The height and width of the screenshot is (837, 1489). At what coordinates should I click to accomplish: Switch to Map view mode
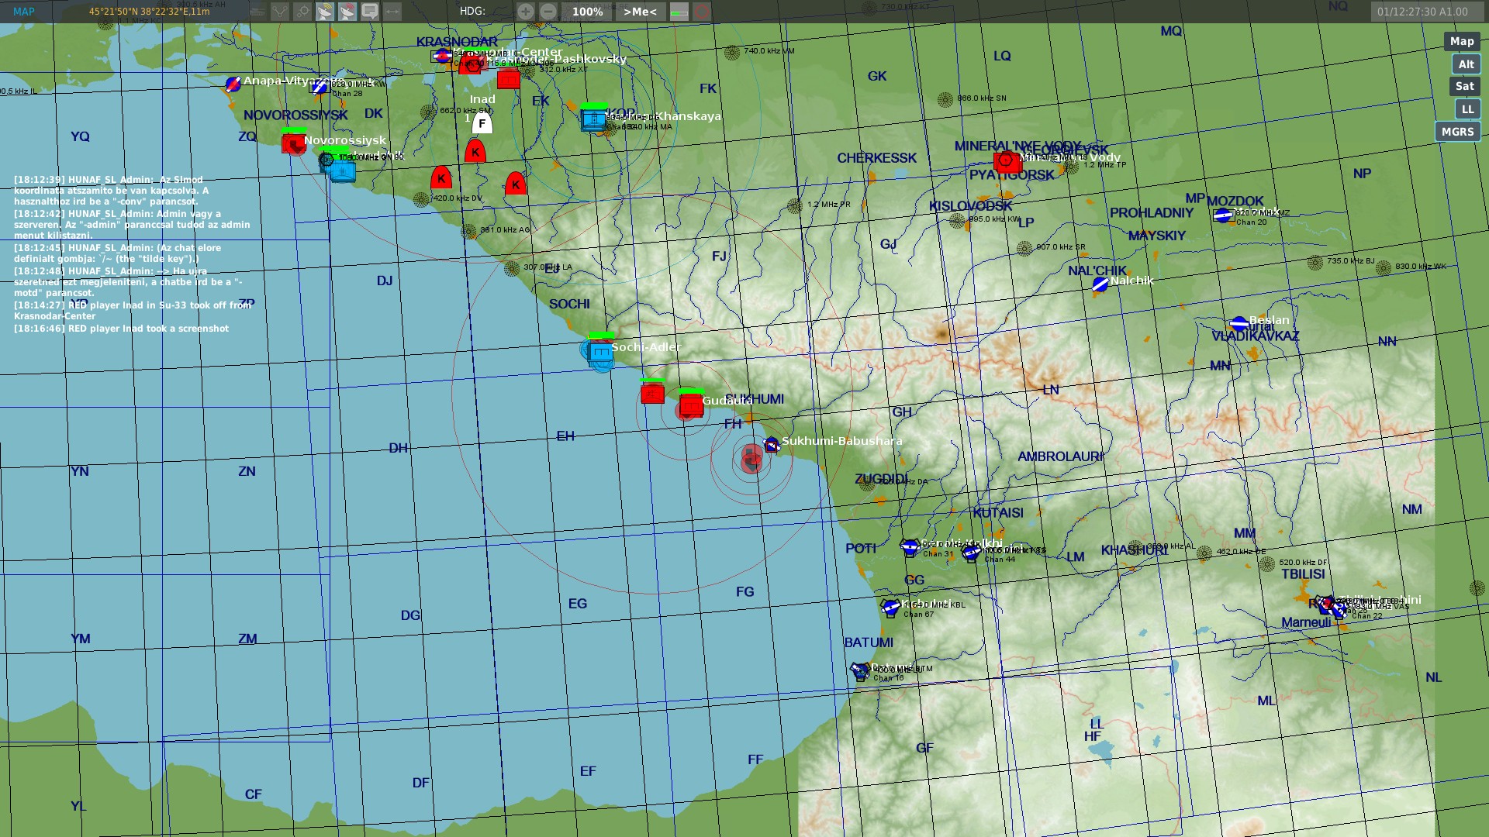(1462, 42)
